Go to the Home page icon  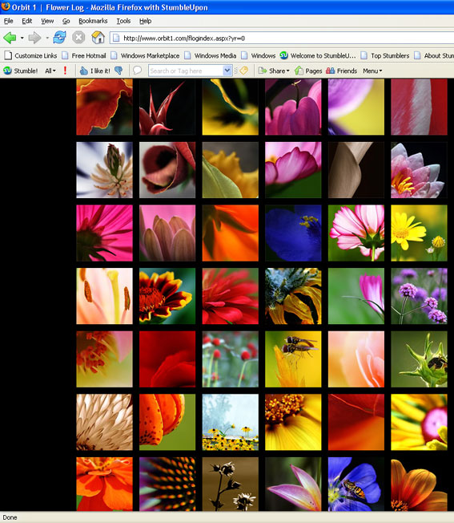[x=98, y=38]
